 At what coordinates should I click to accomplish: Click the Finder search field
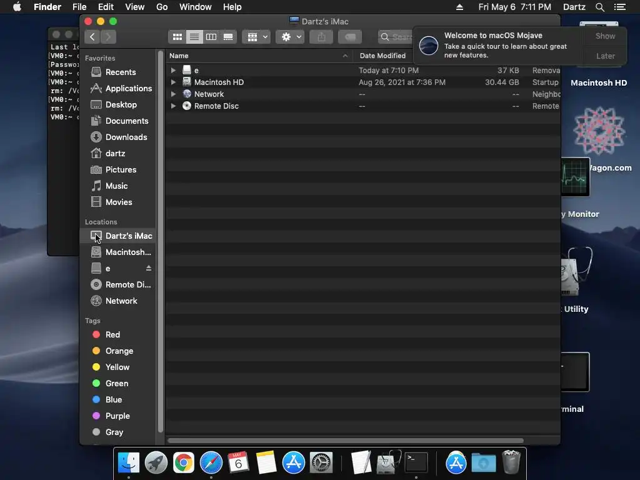coord(396,37)
